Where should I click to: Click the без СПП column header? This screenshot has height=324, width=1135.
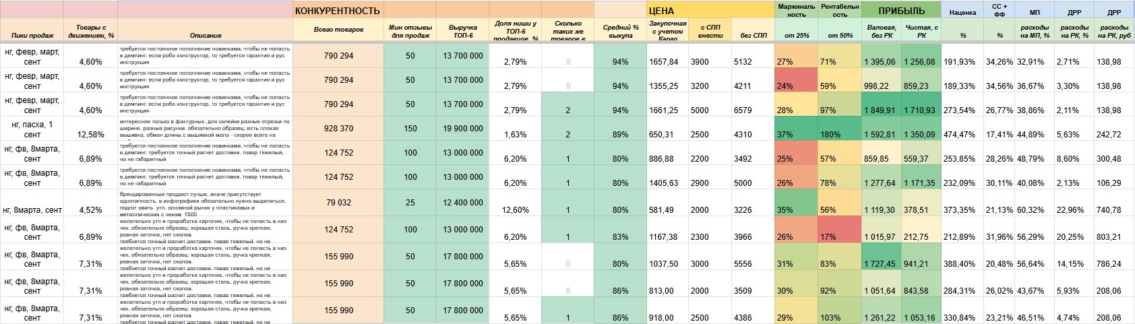pyautogui.click(x=753, y=30)
